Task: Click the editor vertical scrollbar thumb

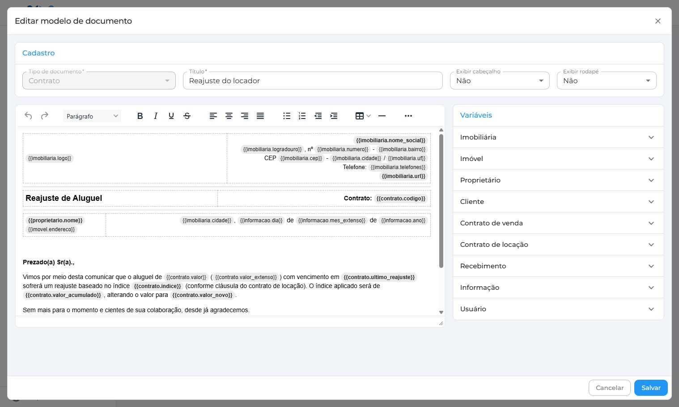Action: (441, 201)
